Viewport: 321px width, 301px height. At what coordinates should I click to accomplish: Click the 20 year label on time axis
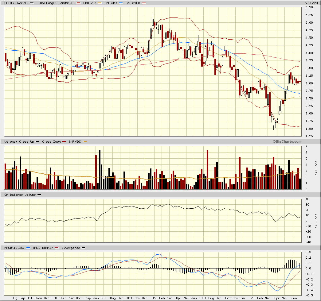[252, 298]
